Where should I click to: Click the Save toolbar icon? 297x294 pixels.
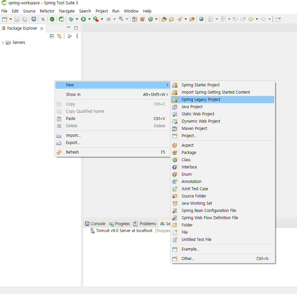click(x=17, y=19)
